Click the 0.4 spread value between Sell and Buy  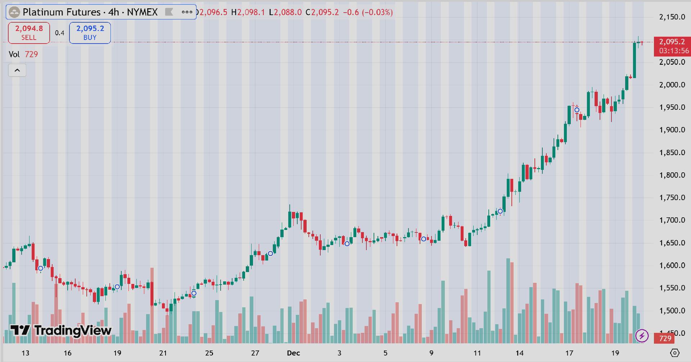pyautogui.click(x=60, y=33)
